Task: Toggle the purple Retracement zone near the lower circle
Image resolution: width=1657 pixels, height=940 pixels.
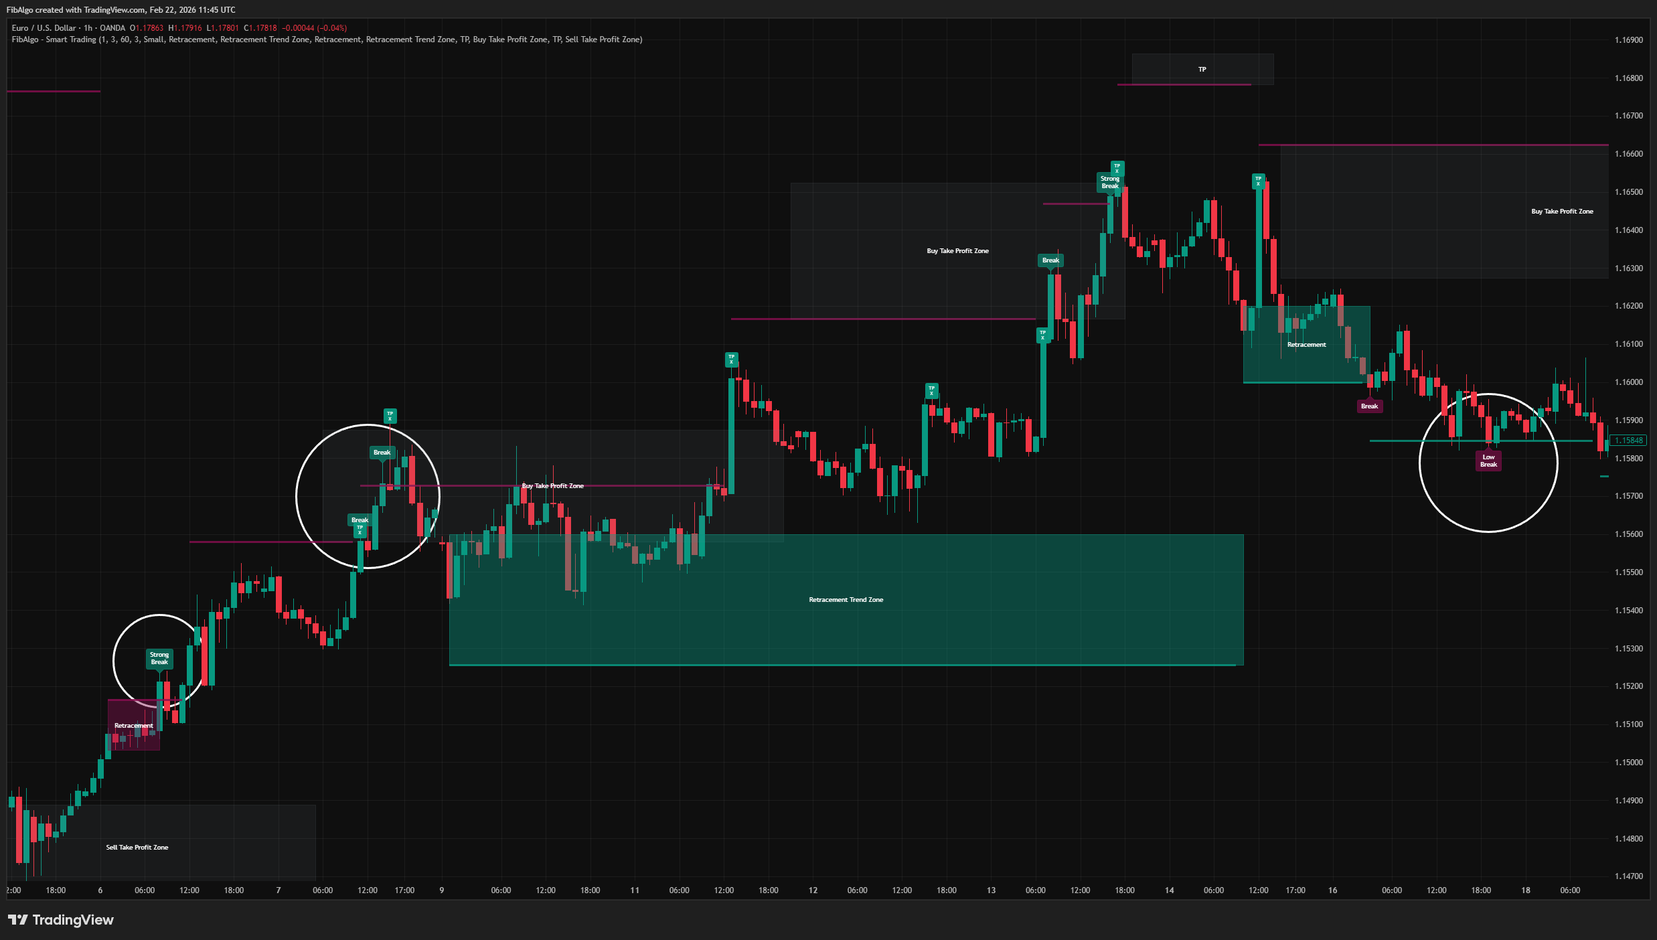Action: click(x=133, y=725)
